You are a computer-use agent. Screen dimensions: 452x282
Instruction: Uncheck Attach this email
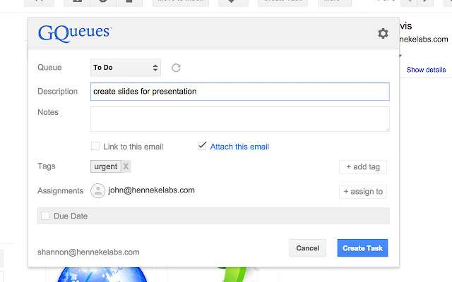[203, 147]
